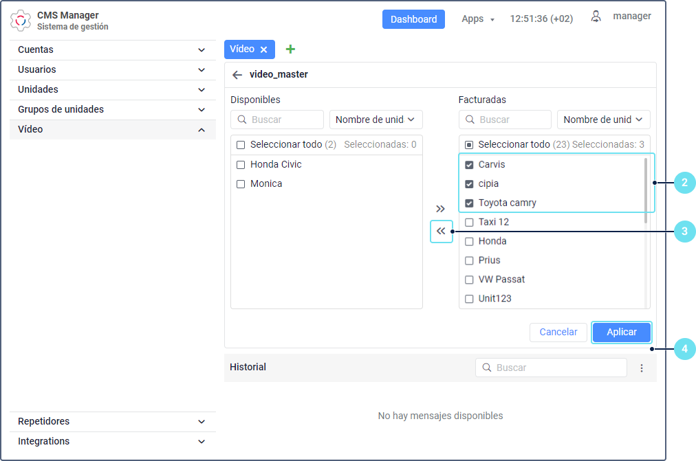
Task: Close the Vídeo tab
Action: 263,49
